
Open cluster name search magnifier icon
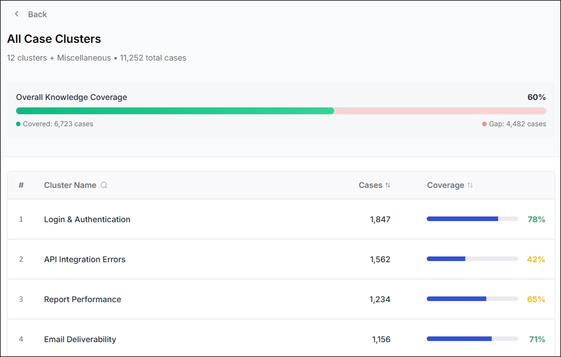click(104, 185)
